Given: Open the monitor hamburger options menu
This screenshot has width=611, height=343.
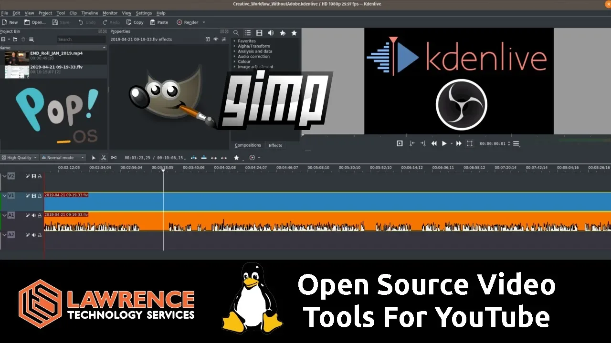Looking at the screenshot, I should 516,143.
